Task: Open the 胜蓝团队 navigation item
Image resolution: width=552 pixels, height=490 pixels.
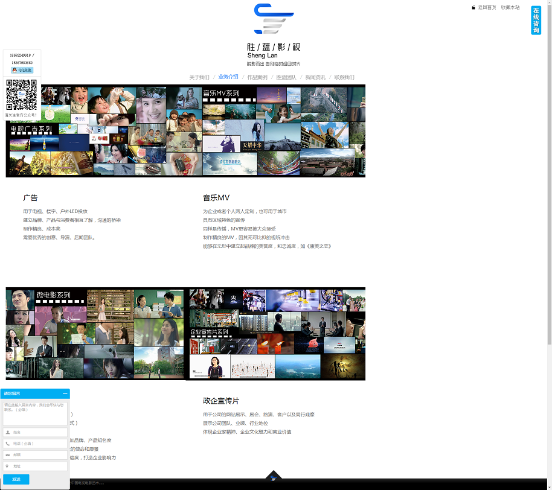Action: click(286, 77)
